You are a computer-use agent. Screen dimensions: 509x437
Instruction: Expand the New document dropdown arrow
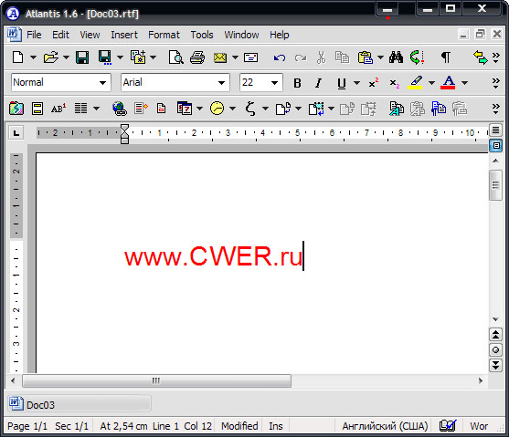click(33, 57)
